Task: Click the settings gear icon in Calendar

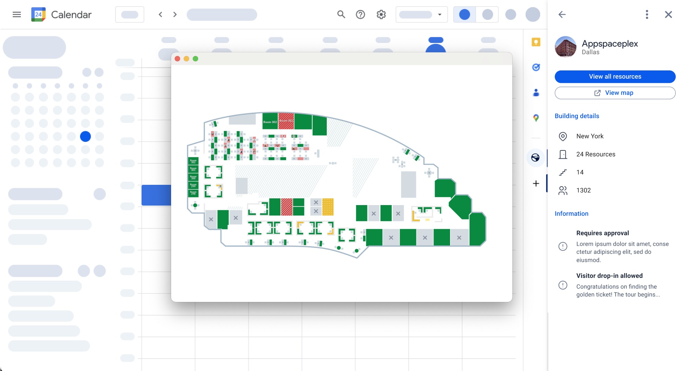Action: click(381, 14)
